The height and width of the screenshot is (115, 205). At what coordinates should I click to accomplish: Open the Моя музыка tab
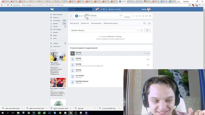(x=74, y=23)
